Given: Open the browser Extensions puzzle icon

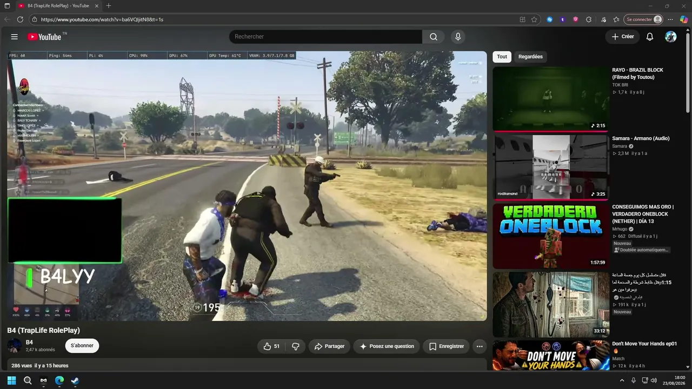Looking at the screenshot, I should pos(589,19).
